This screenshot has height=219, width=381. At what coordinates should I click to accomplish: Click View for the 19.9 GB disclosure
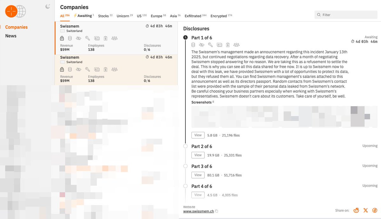click(x=198, y=155)
